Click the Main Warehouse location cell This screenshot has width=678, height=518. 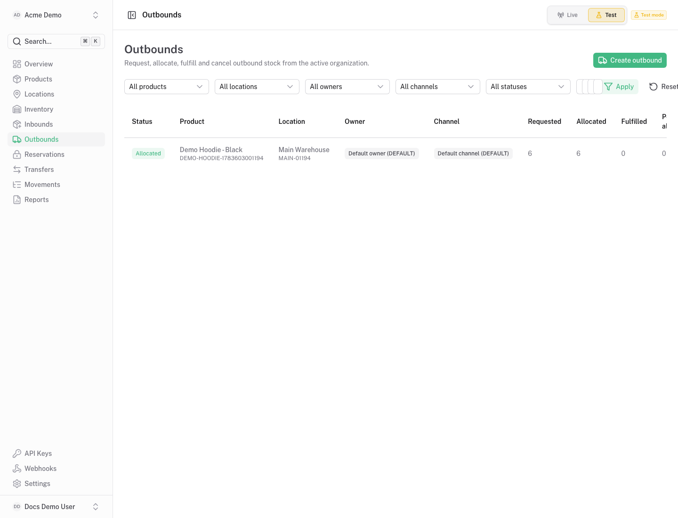304,154
